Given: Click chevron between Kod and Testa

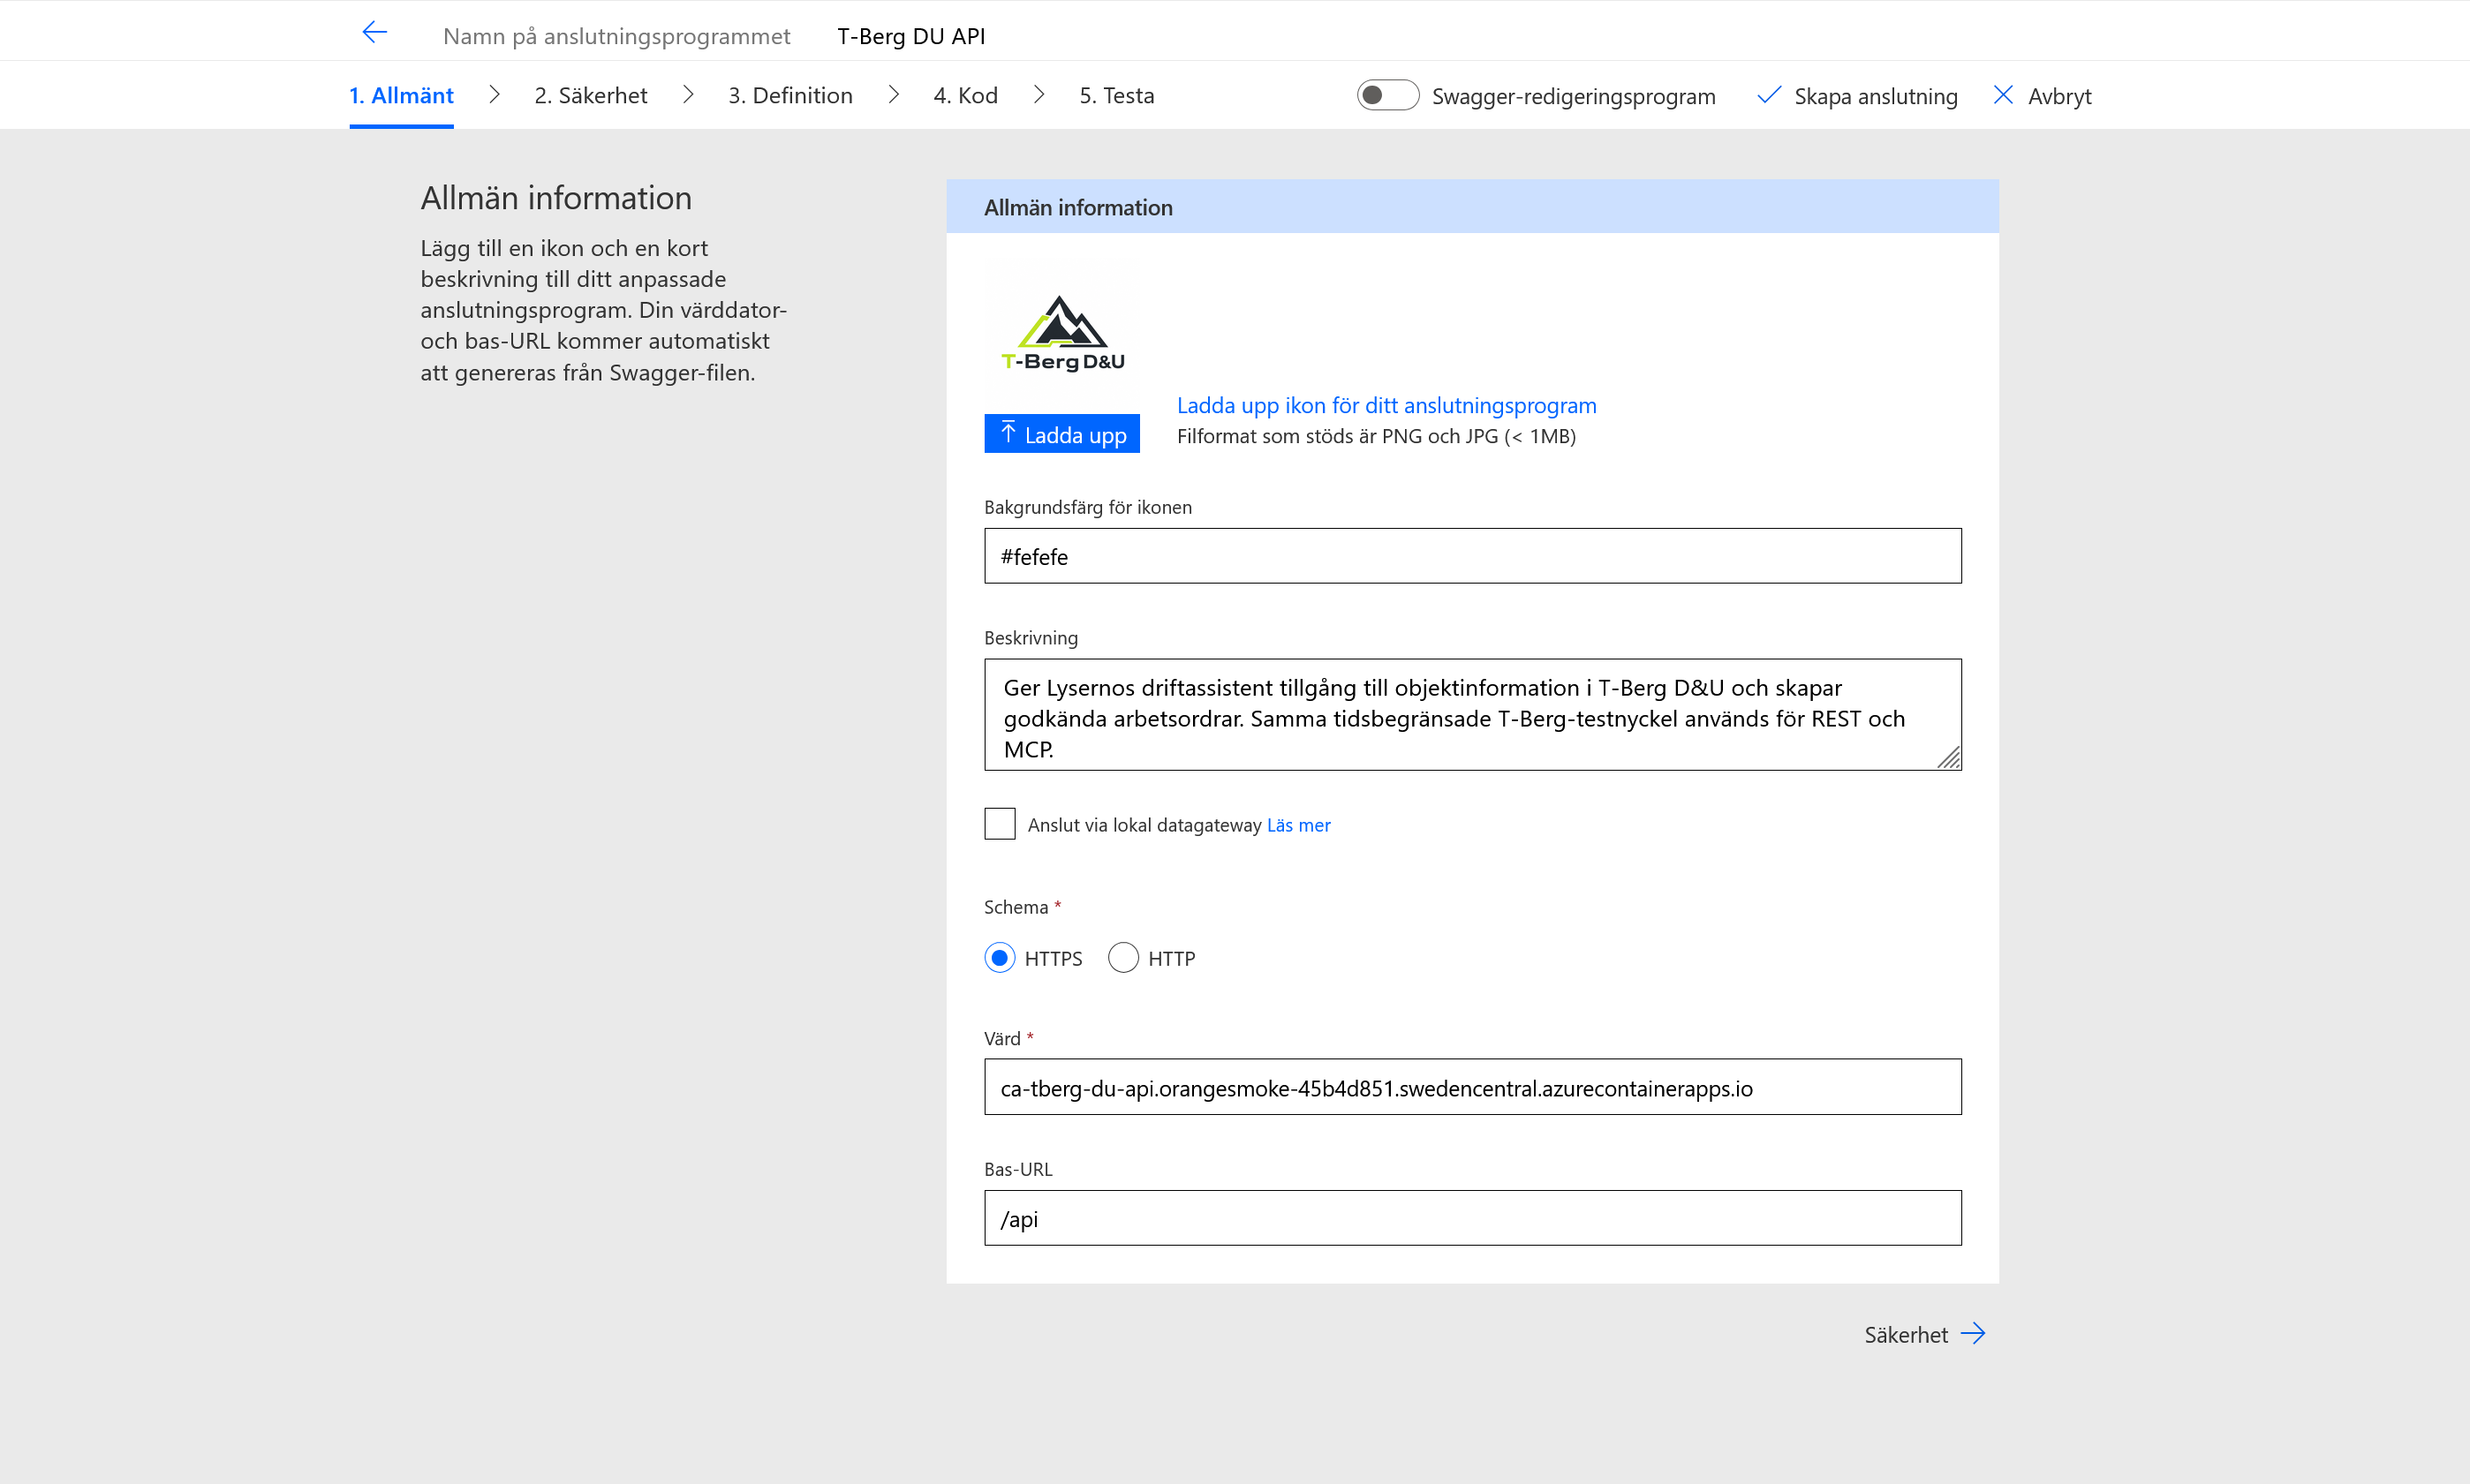Looking at the screenshot, I should (1039, 95).
